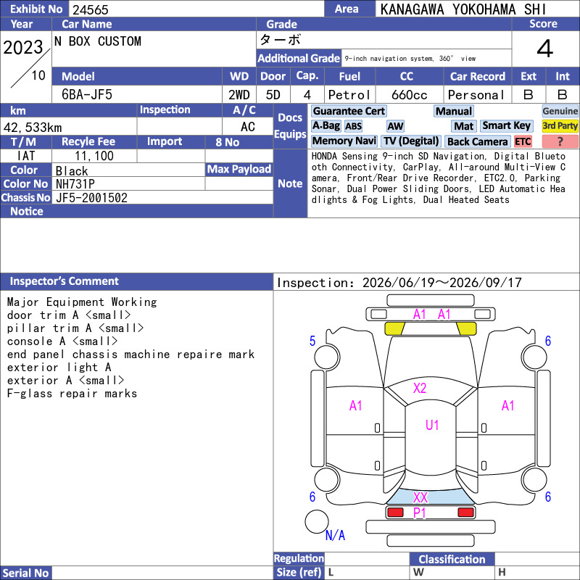
Task: Click the 'door trim A <small>' comment
Action: 69,315
